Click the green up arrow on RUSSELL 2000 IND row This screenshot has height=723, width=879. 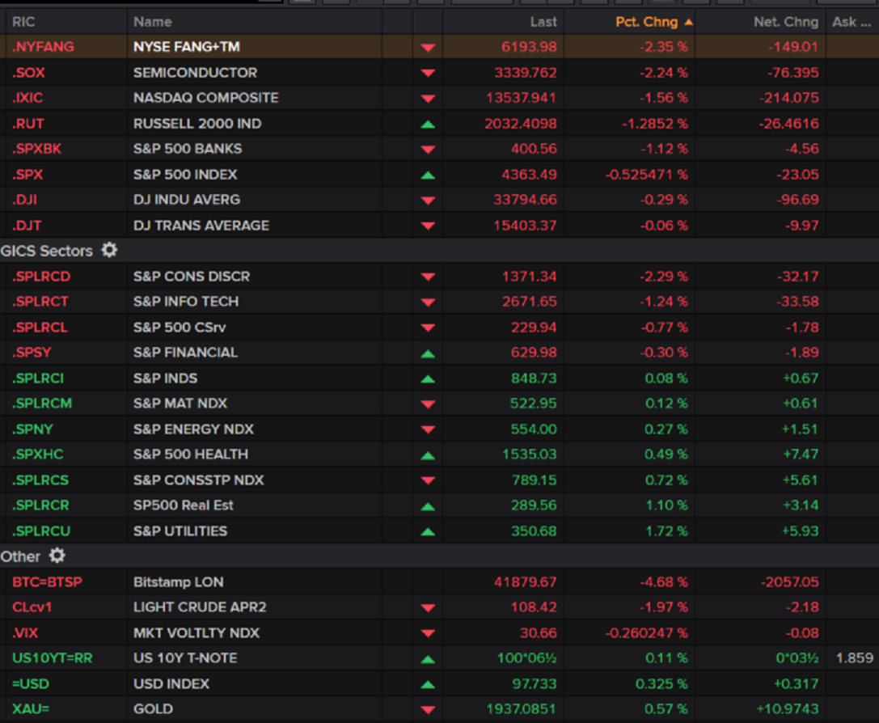coord(429,123)
